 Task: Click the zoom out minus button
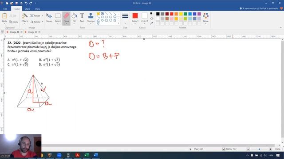pyautogui.click(x=248, y=149)
